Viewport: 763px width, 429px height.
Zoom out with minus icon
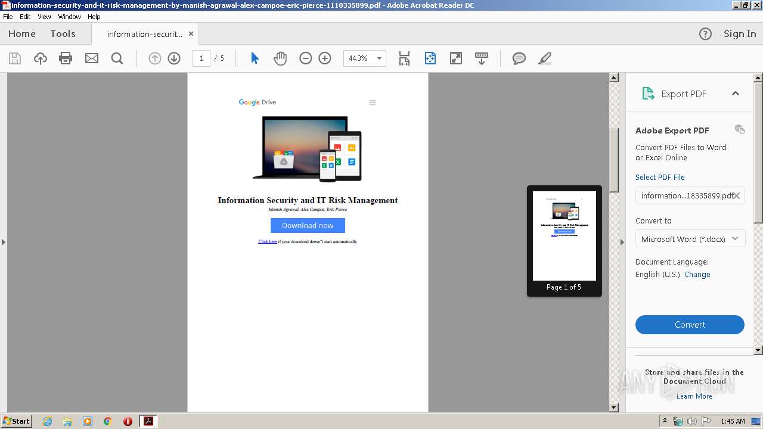306,58
